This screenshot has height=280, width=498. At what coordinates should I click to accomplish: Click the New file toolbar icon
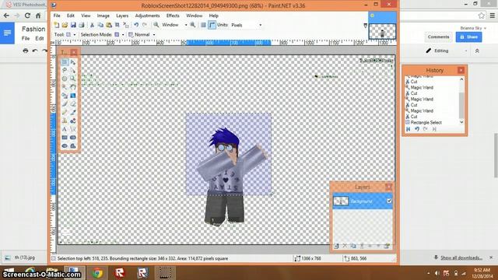(57, 25)
